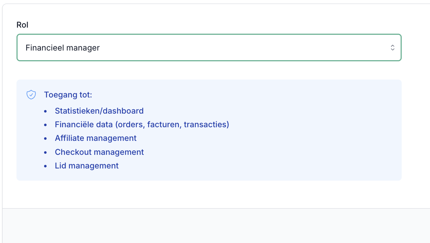Click the 'Rol' field label
Viewport: 430px width, 243px height.
pos(23,25)
